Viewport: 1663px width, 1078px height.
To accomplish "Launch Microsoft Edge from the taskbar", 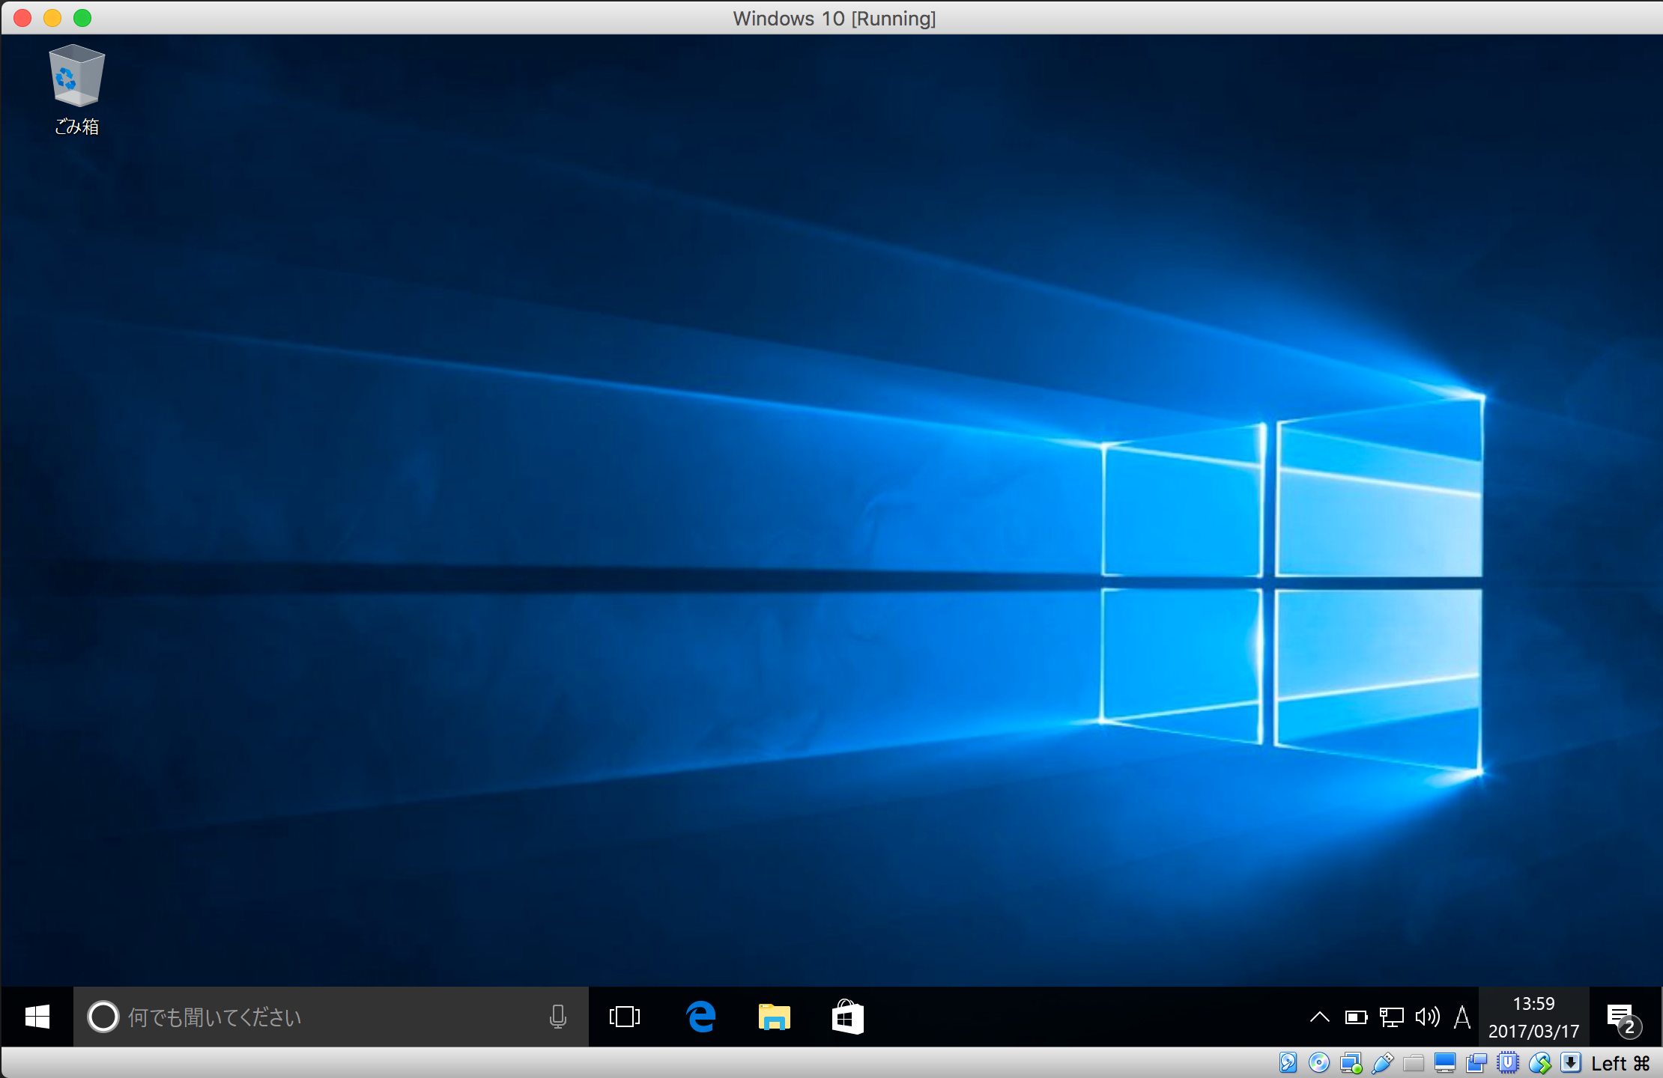I will (x=700, y=1017).
